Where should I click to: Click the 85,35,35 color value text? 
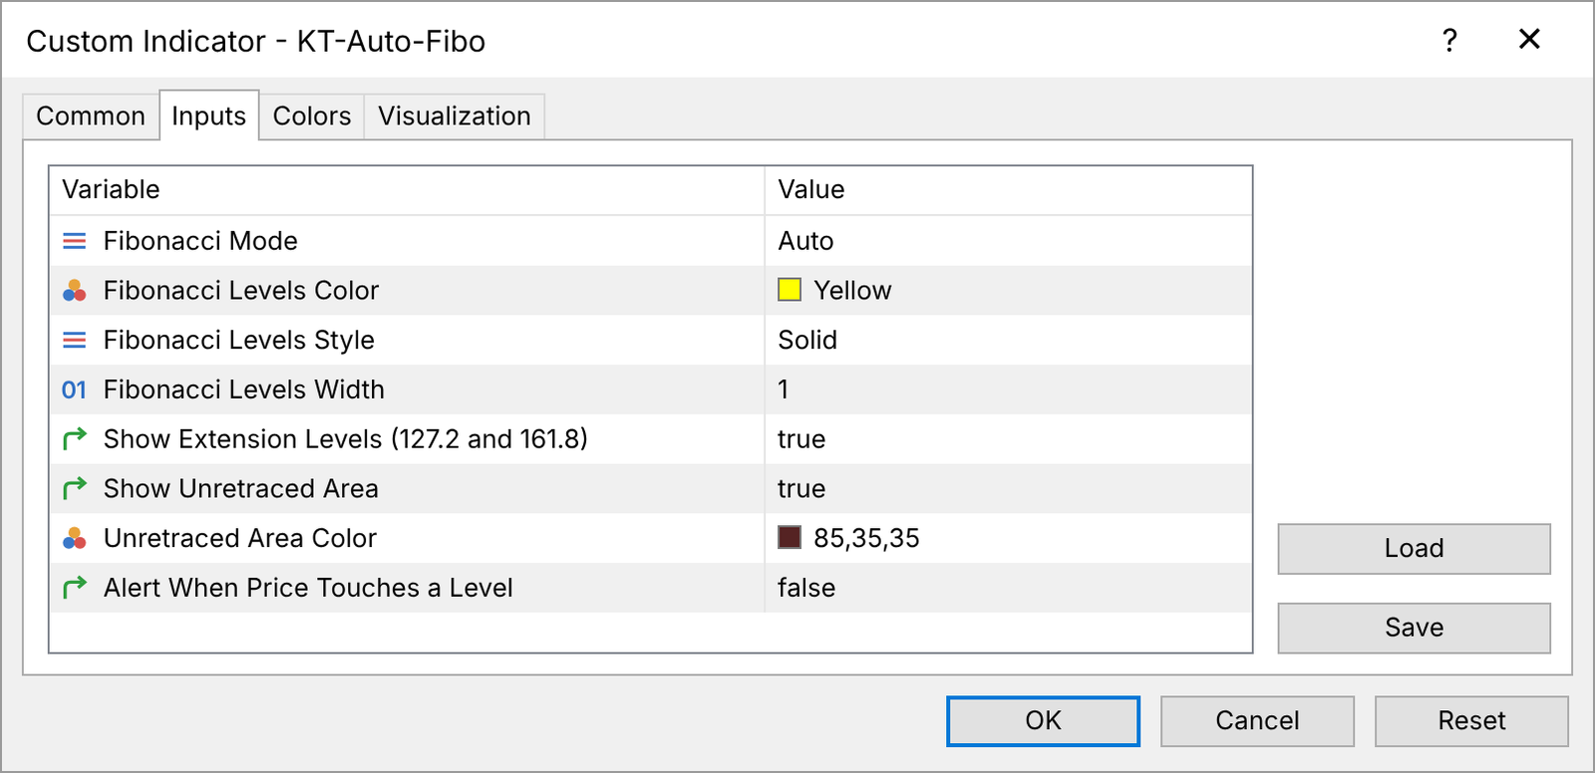tap(866, 539)
